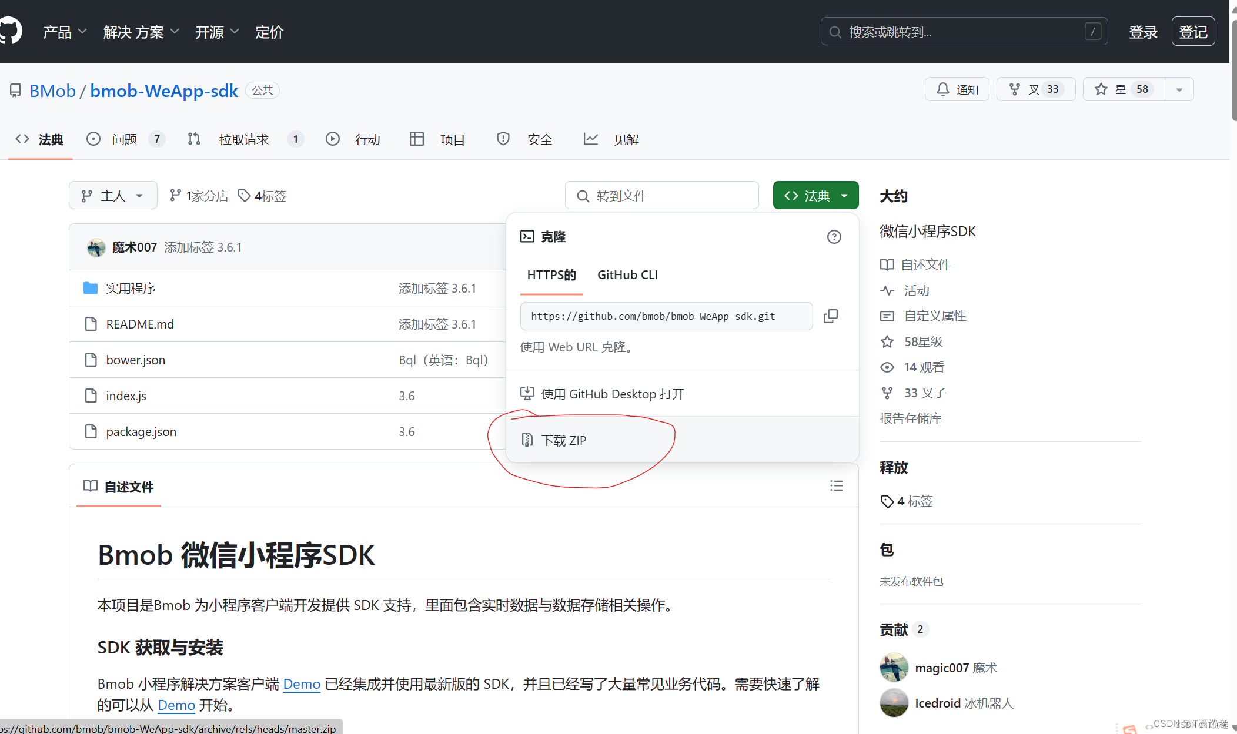
Task: Open the Demo link in the README
Action: pos(302,683)
